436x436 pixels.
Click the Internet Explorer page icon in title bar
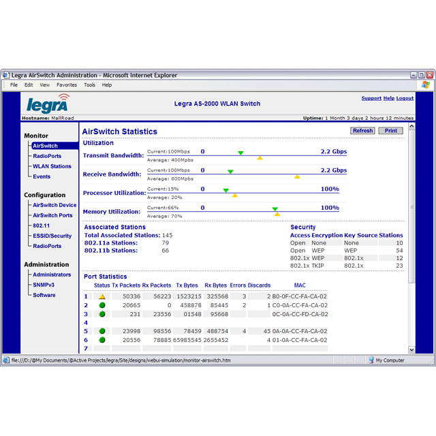coord(6,75)
